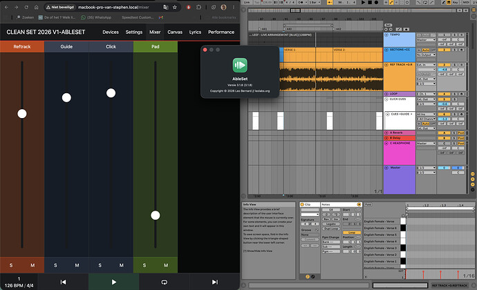This screenshot has height=290, width=477.
Task: Adjust the Guide volume fader knob
Action: (x=66, y=97)
